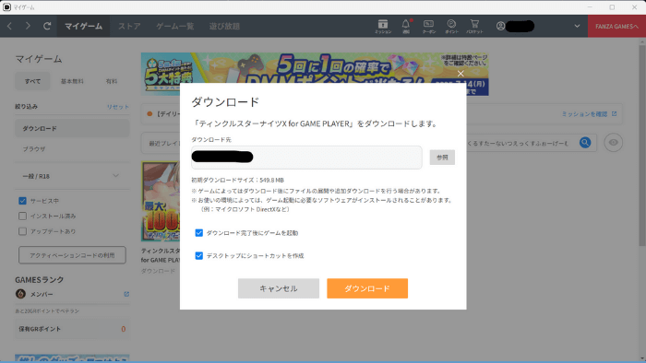Select the 基本無料 filter tab
Viewport: 646px width, 363px height.
tap(72, 81)
